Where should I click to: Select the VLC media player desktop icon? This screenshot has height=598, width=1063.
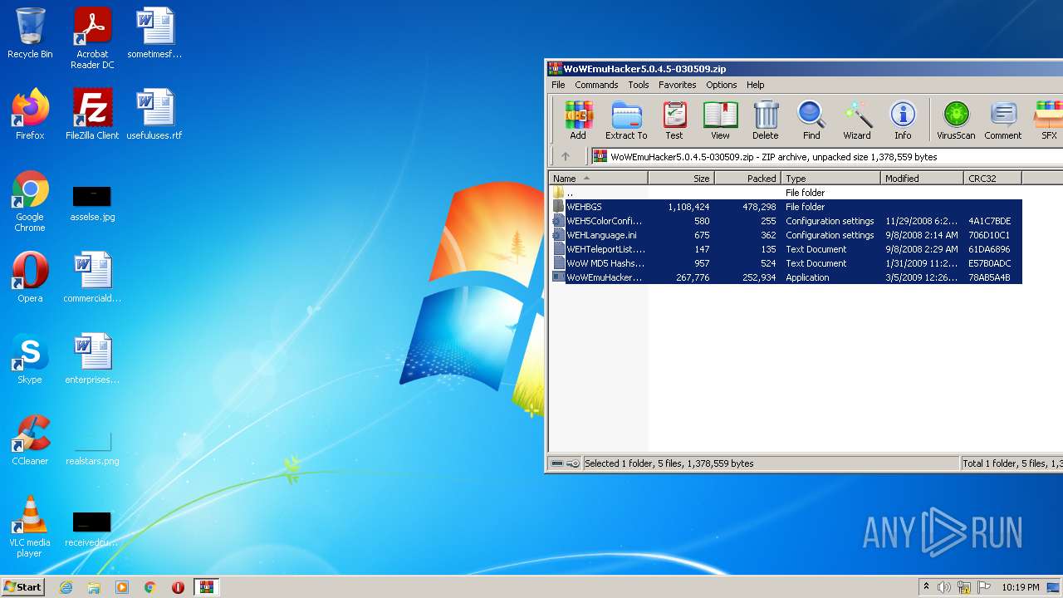(30, 527)
